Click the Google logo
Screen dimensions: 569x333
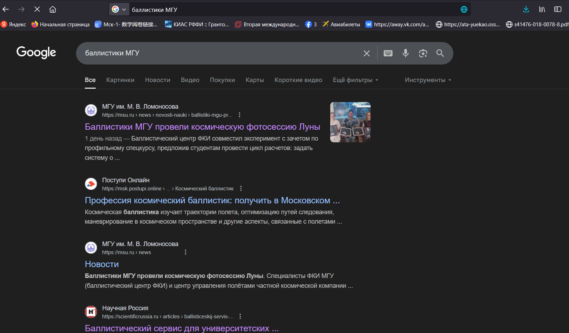[x=36, y=52]
